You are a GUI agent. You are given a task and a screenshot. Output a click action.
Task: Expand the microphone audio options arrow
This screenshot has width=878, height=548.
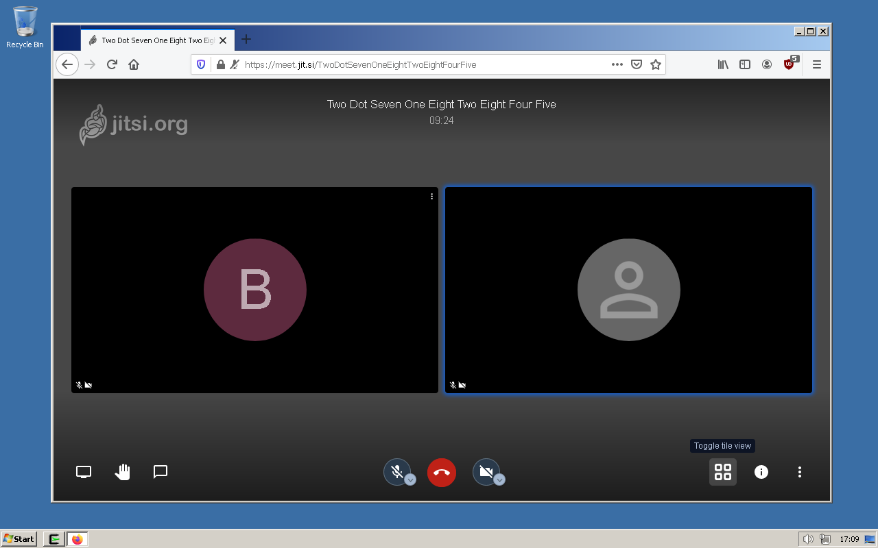click(410, 480)
